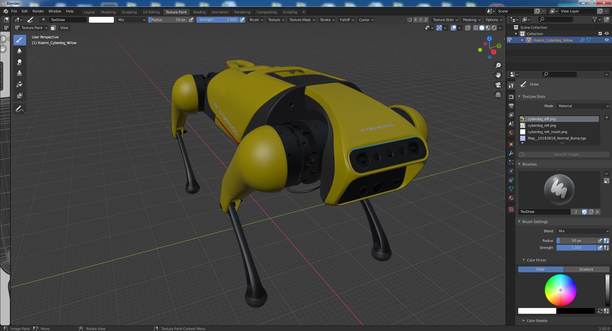Toggle the camera view gizmo
This screenshot has width=612, height=331.
click(498, 85)
